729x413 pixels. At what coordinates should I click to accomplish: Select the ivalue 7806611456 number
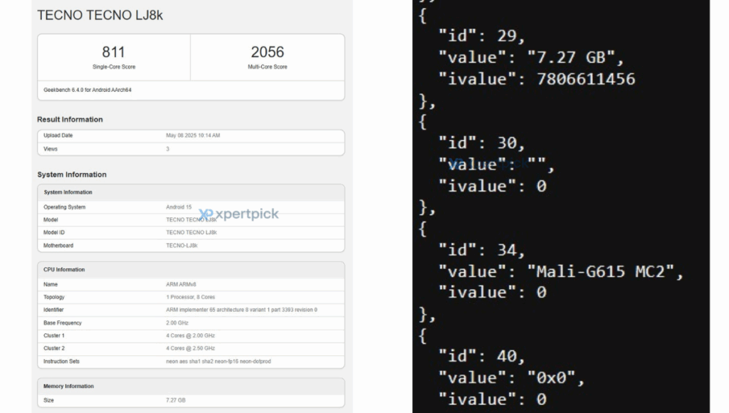586,79
